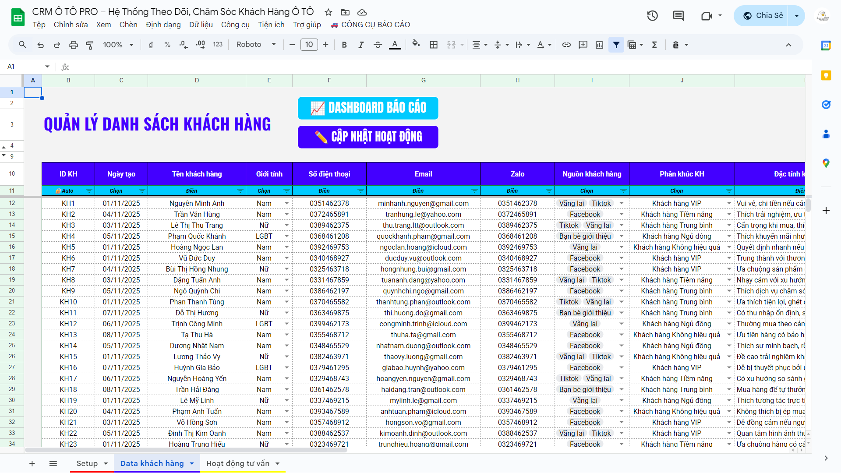Click the DASHBOARD BÁO CÁO button
841x473 pixels.
coord(368,108)
